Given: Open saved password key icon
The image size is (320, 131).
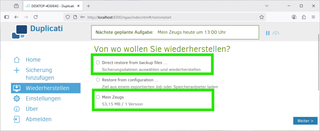Looking at the screenshot, I should [x=82, y=17].
